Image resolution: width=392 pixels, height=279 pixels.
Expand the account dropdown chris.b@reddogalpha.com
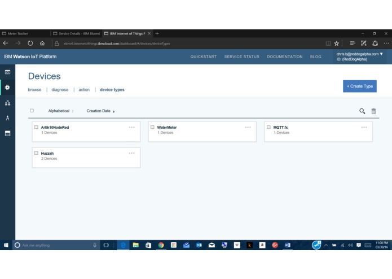pyautogui.click(x=359, y=54)
